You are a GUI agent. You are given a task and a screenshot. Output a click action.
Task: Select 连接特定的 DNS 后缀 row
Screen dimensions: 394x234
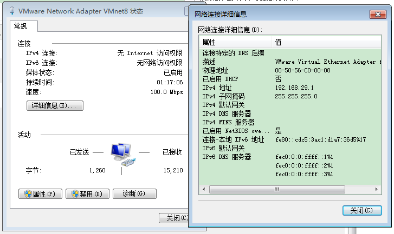tap(290, 53)
